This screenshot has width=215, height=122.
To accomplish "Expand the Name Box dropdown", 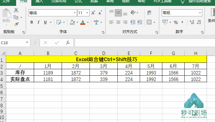I will coord(27,42).
